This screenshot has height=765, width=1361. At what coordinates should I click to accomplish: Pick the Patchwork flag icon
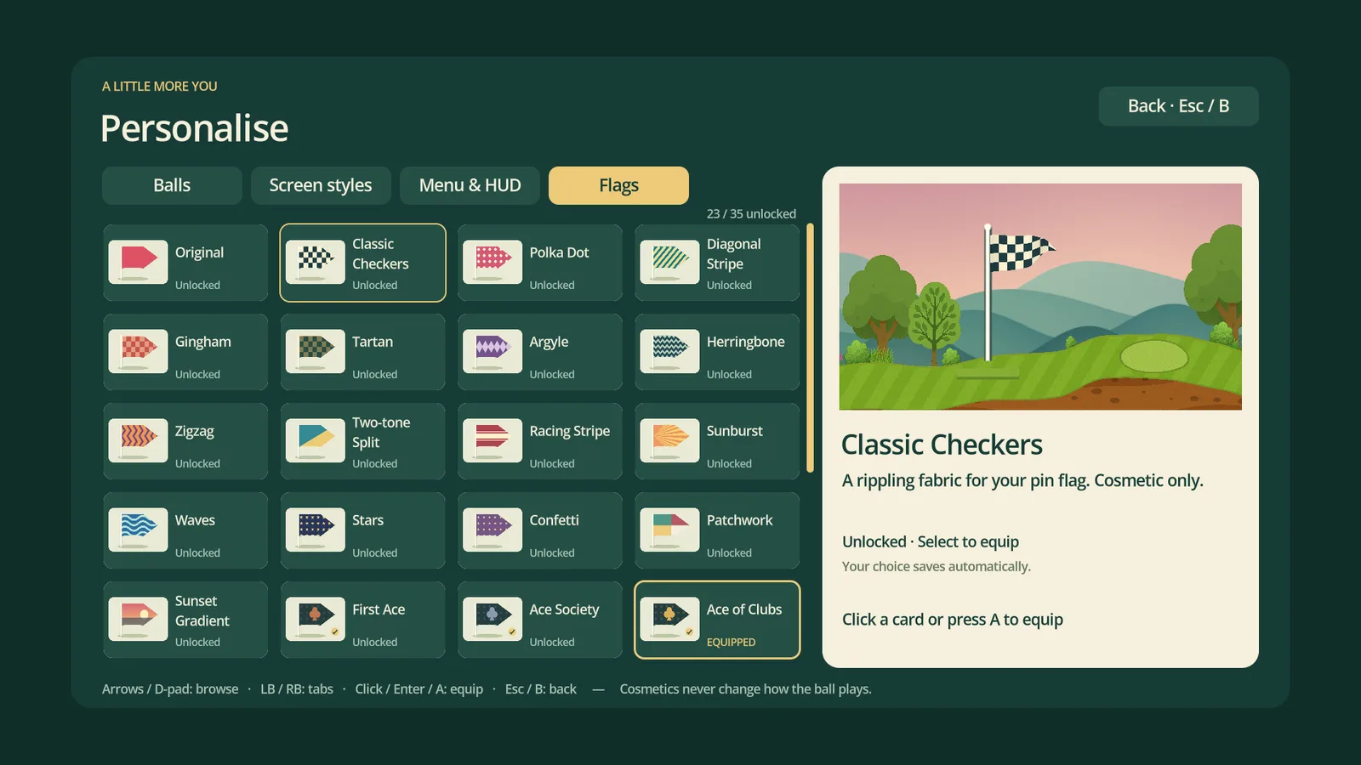[x=669, y=530]
